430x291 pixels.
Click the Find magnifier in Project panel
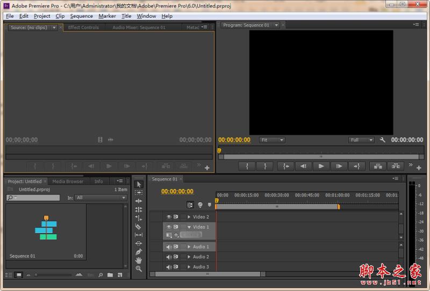pyautogui.click(x=101, y=275)
